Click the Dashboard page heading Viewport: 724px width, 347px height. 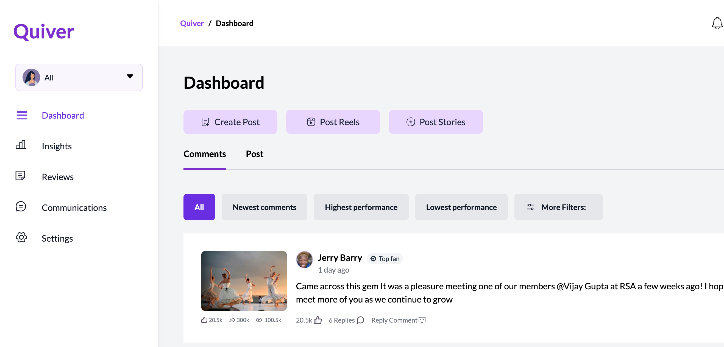pyautogui.click(x=224, y=83)
